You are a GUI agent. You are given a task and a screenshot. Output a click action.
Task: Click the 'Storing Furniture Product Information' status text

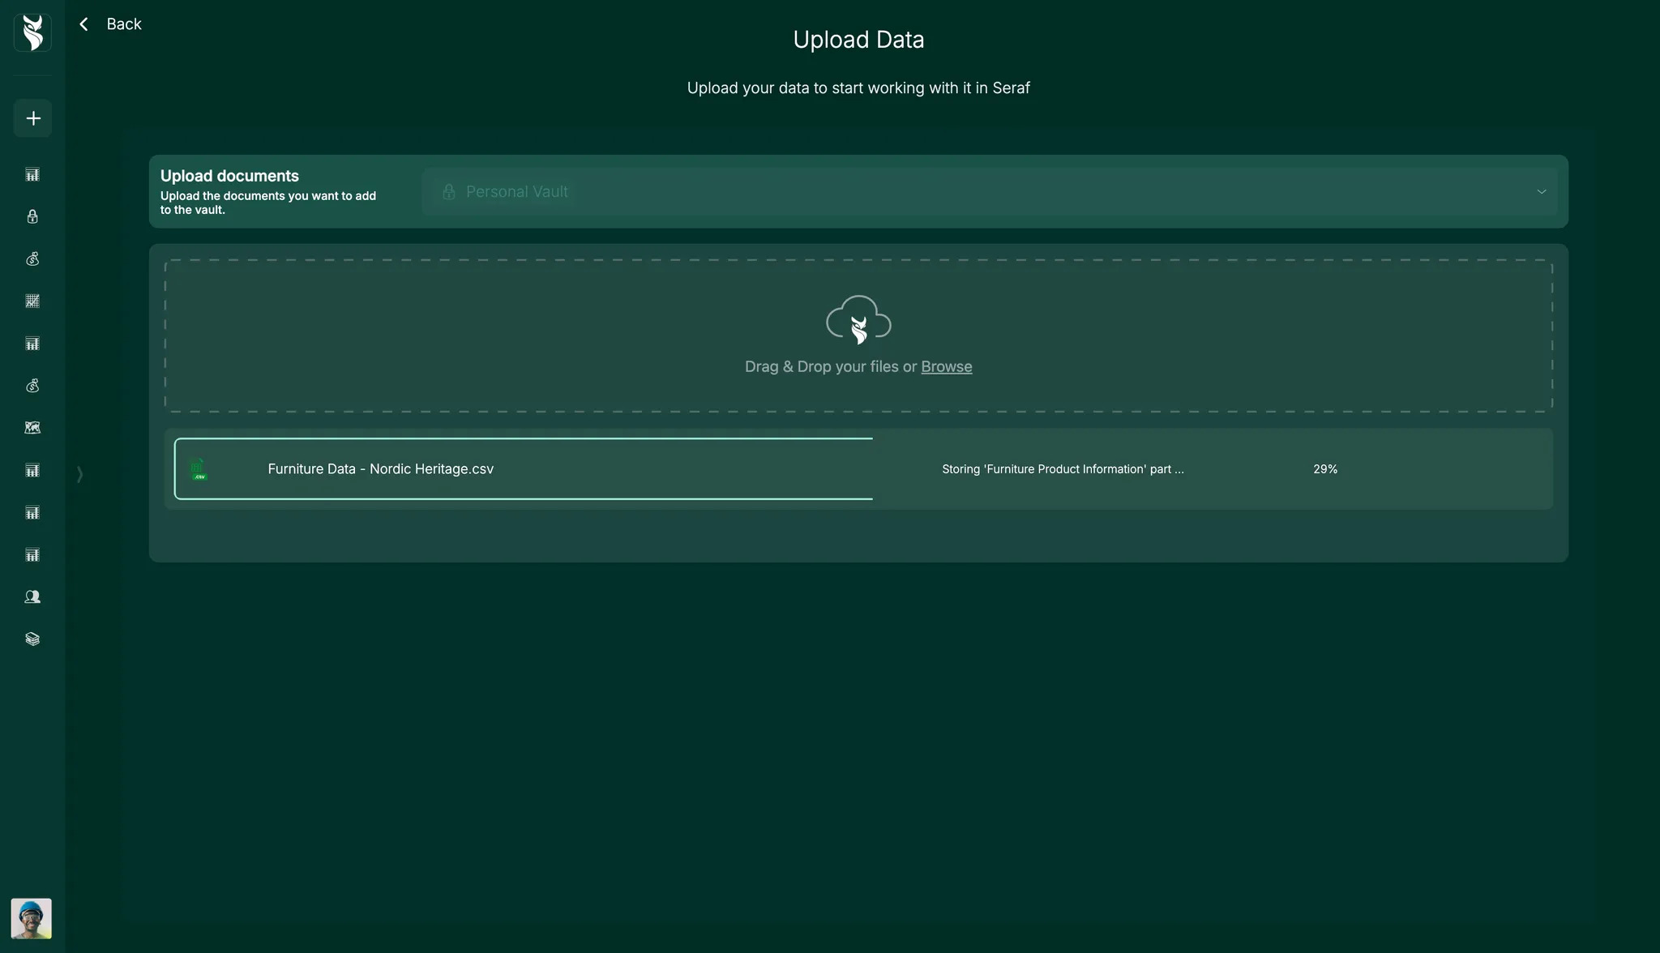click(x=1062, y=469)
